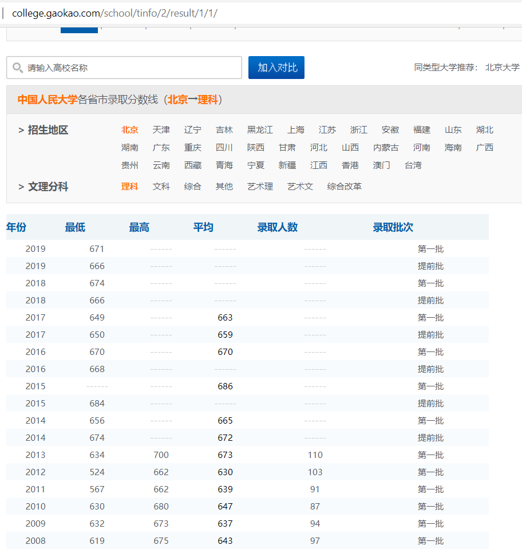The image size is (522, 557).
Task: Select 山西 region
Action: click(x=350, y=148)
